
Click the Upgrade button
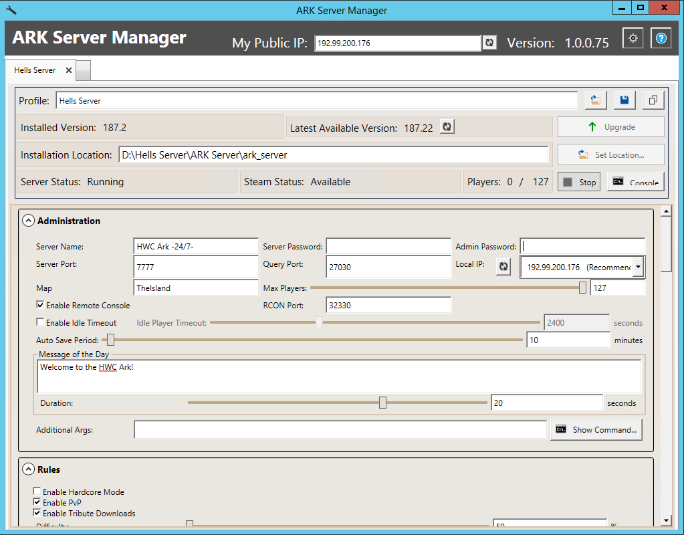pos(610,127)
